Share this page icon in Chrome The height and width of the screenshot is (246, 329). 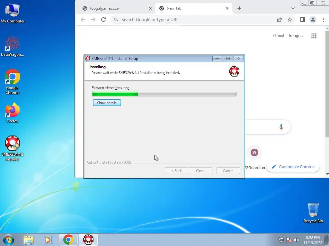280,20
